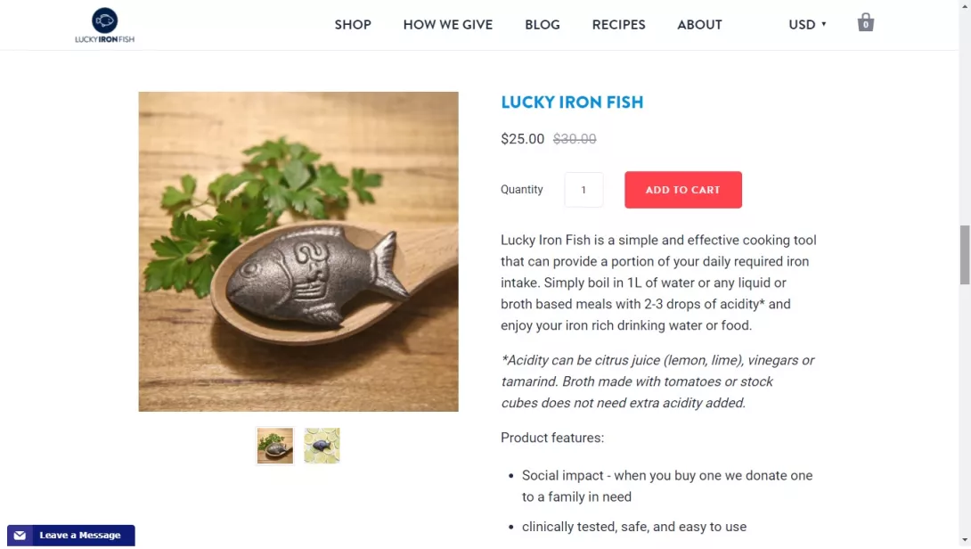Open the BLOG page
The height and width of the screenshot is (549, 971).
(x=543, y=25)
